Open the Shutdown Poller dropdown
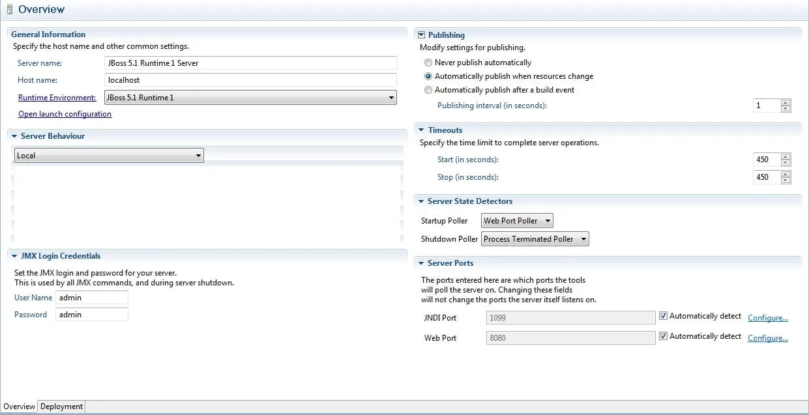 tap(535, 239)
